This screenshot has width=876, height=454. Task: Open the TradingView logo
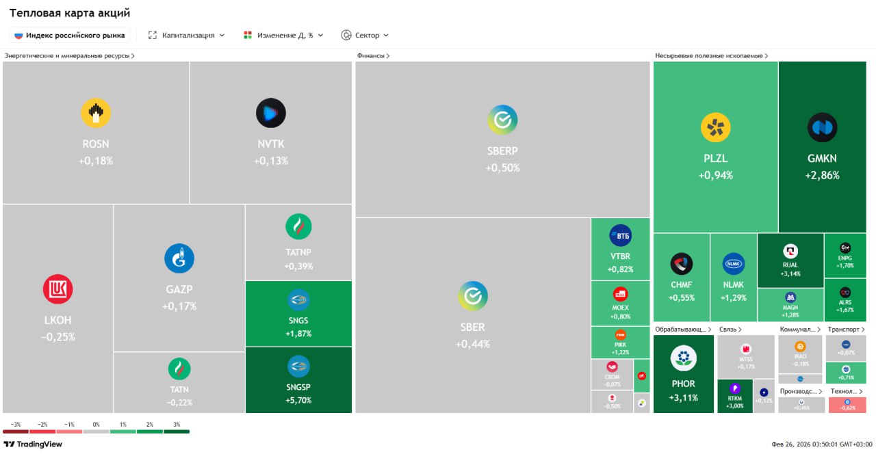(x=33, y=444)
